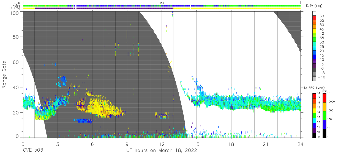The width and height of the screenshot is (338, 156).
Task: Click the CPID value 151
Action: (x=162, y=3)
